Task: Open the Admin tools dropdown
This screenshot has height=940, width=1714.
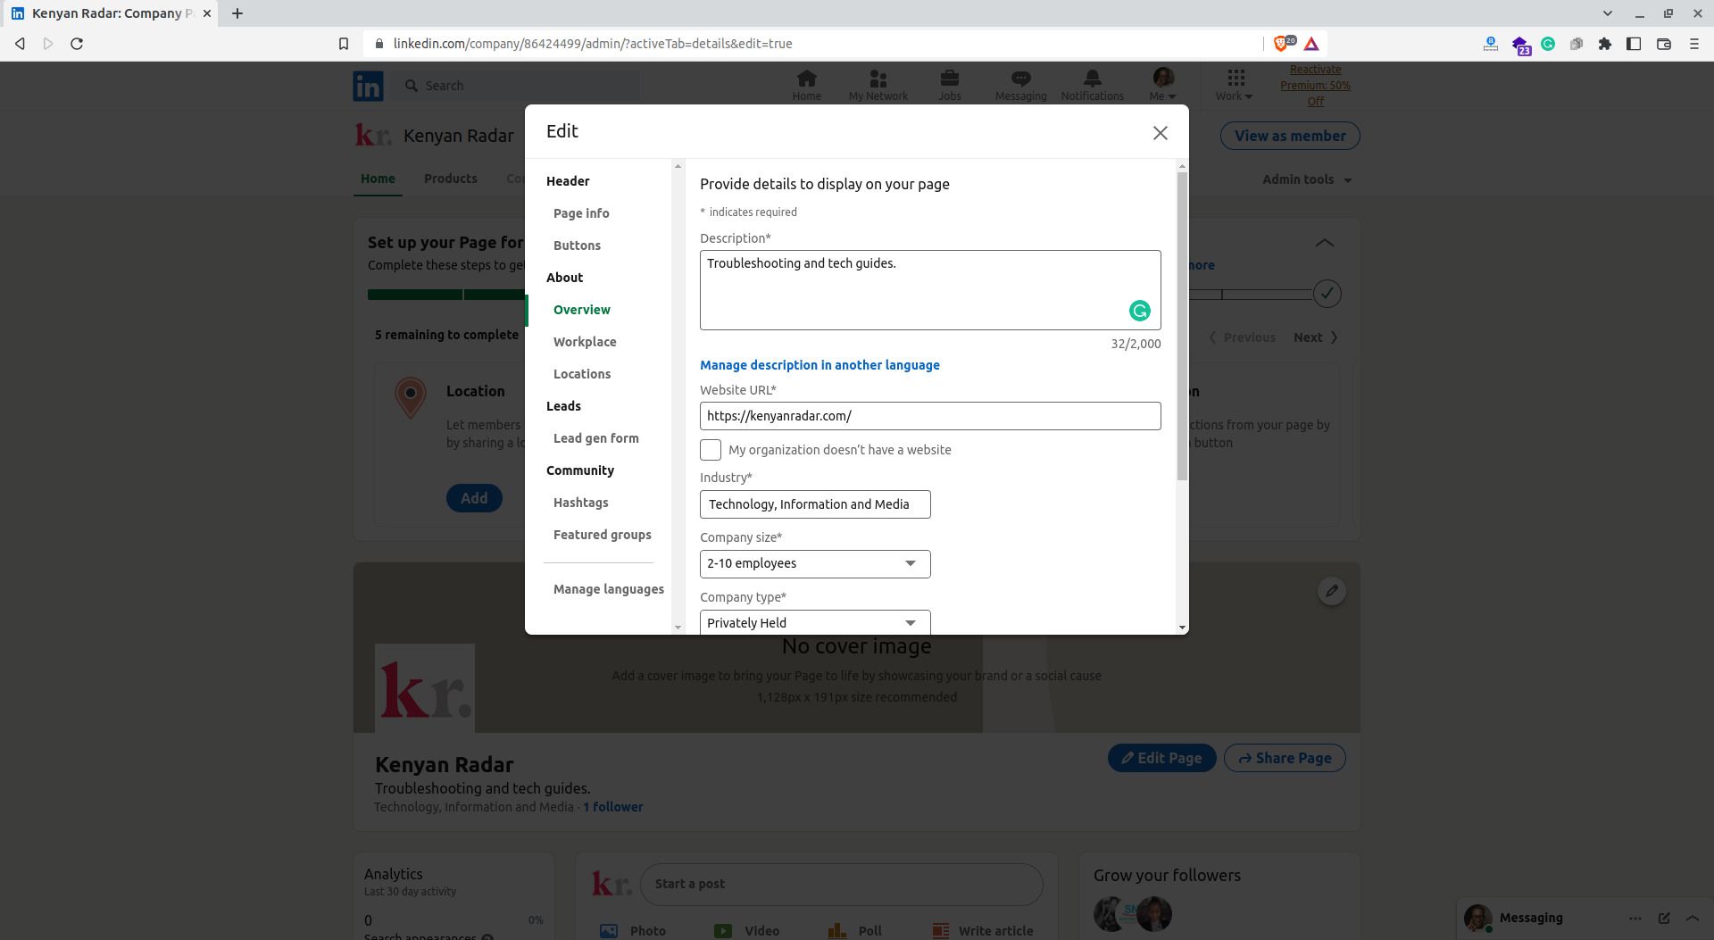Action: [1306, 179]
